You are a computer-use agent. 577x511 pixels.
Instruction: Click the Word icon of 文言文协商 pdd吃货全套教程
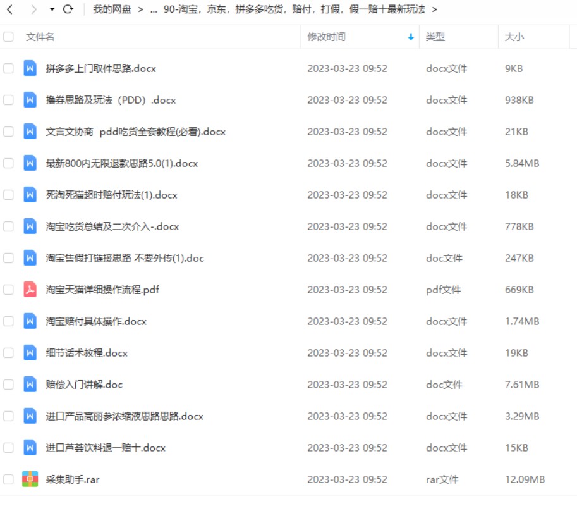[x=30, y=132]
